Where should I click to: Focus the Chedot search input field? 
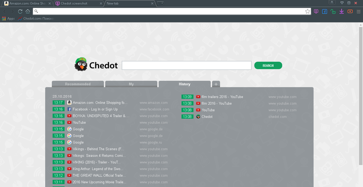pos(187,65)
